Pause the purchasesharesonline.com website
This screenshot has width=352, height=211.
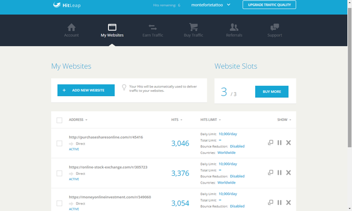(x=279, y=143)
